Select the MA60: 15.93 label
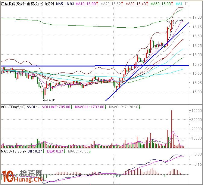The height and width of the screenshot is (185, 203). [161, 4]
